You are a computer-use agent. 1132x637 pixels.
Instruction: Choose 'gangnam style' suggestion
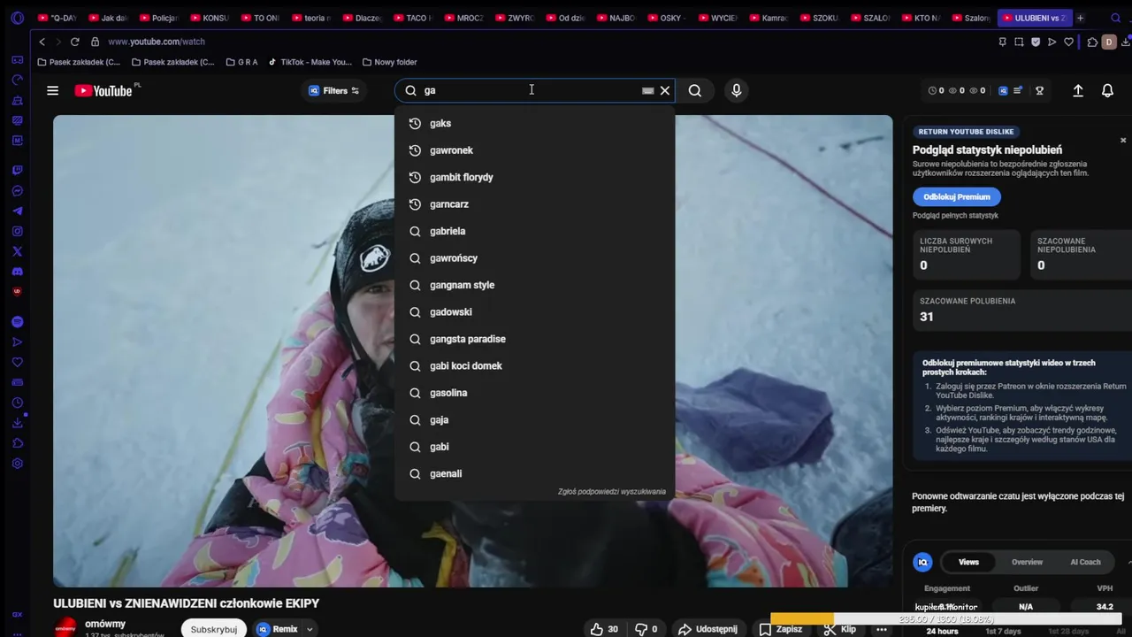pyautogui.click(x=534, y=285)
